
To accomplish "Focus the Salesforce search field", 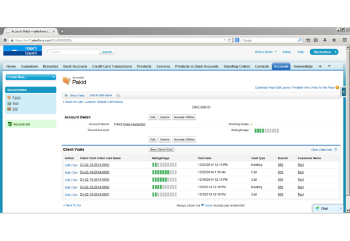I will (x=73, y=52).
